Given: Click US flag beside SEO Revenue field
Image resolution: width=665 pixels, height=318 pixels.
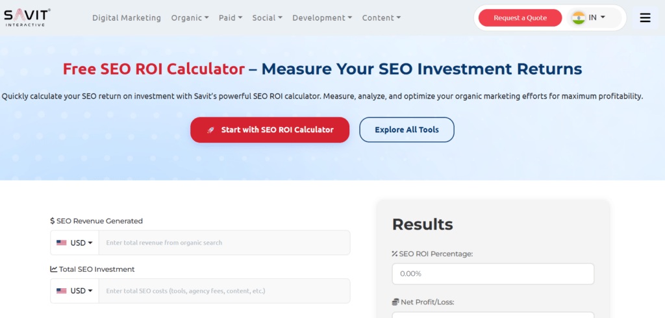Looking at the screenshot, I should 62,243.
